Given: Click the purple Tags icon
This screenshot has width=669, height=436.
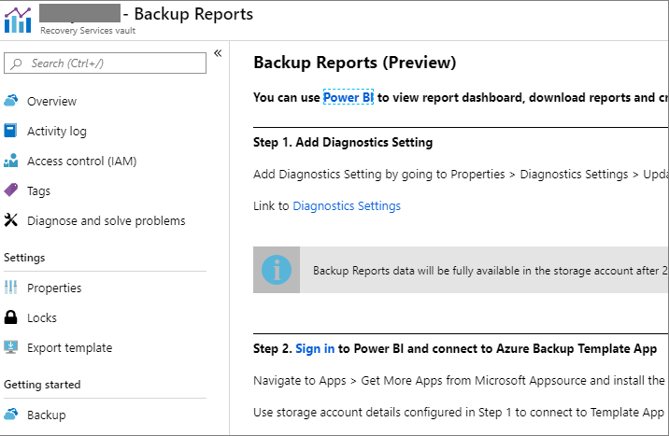Looking at the screenshot, I should pos(10,190).
